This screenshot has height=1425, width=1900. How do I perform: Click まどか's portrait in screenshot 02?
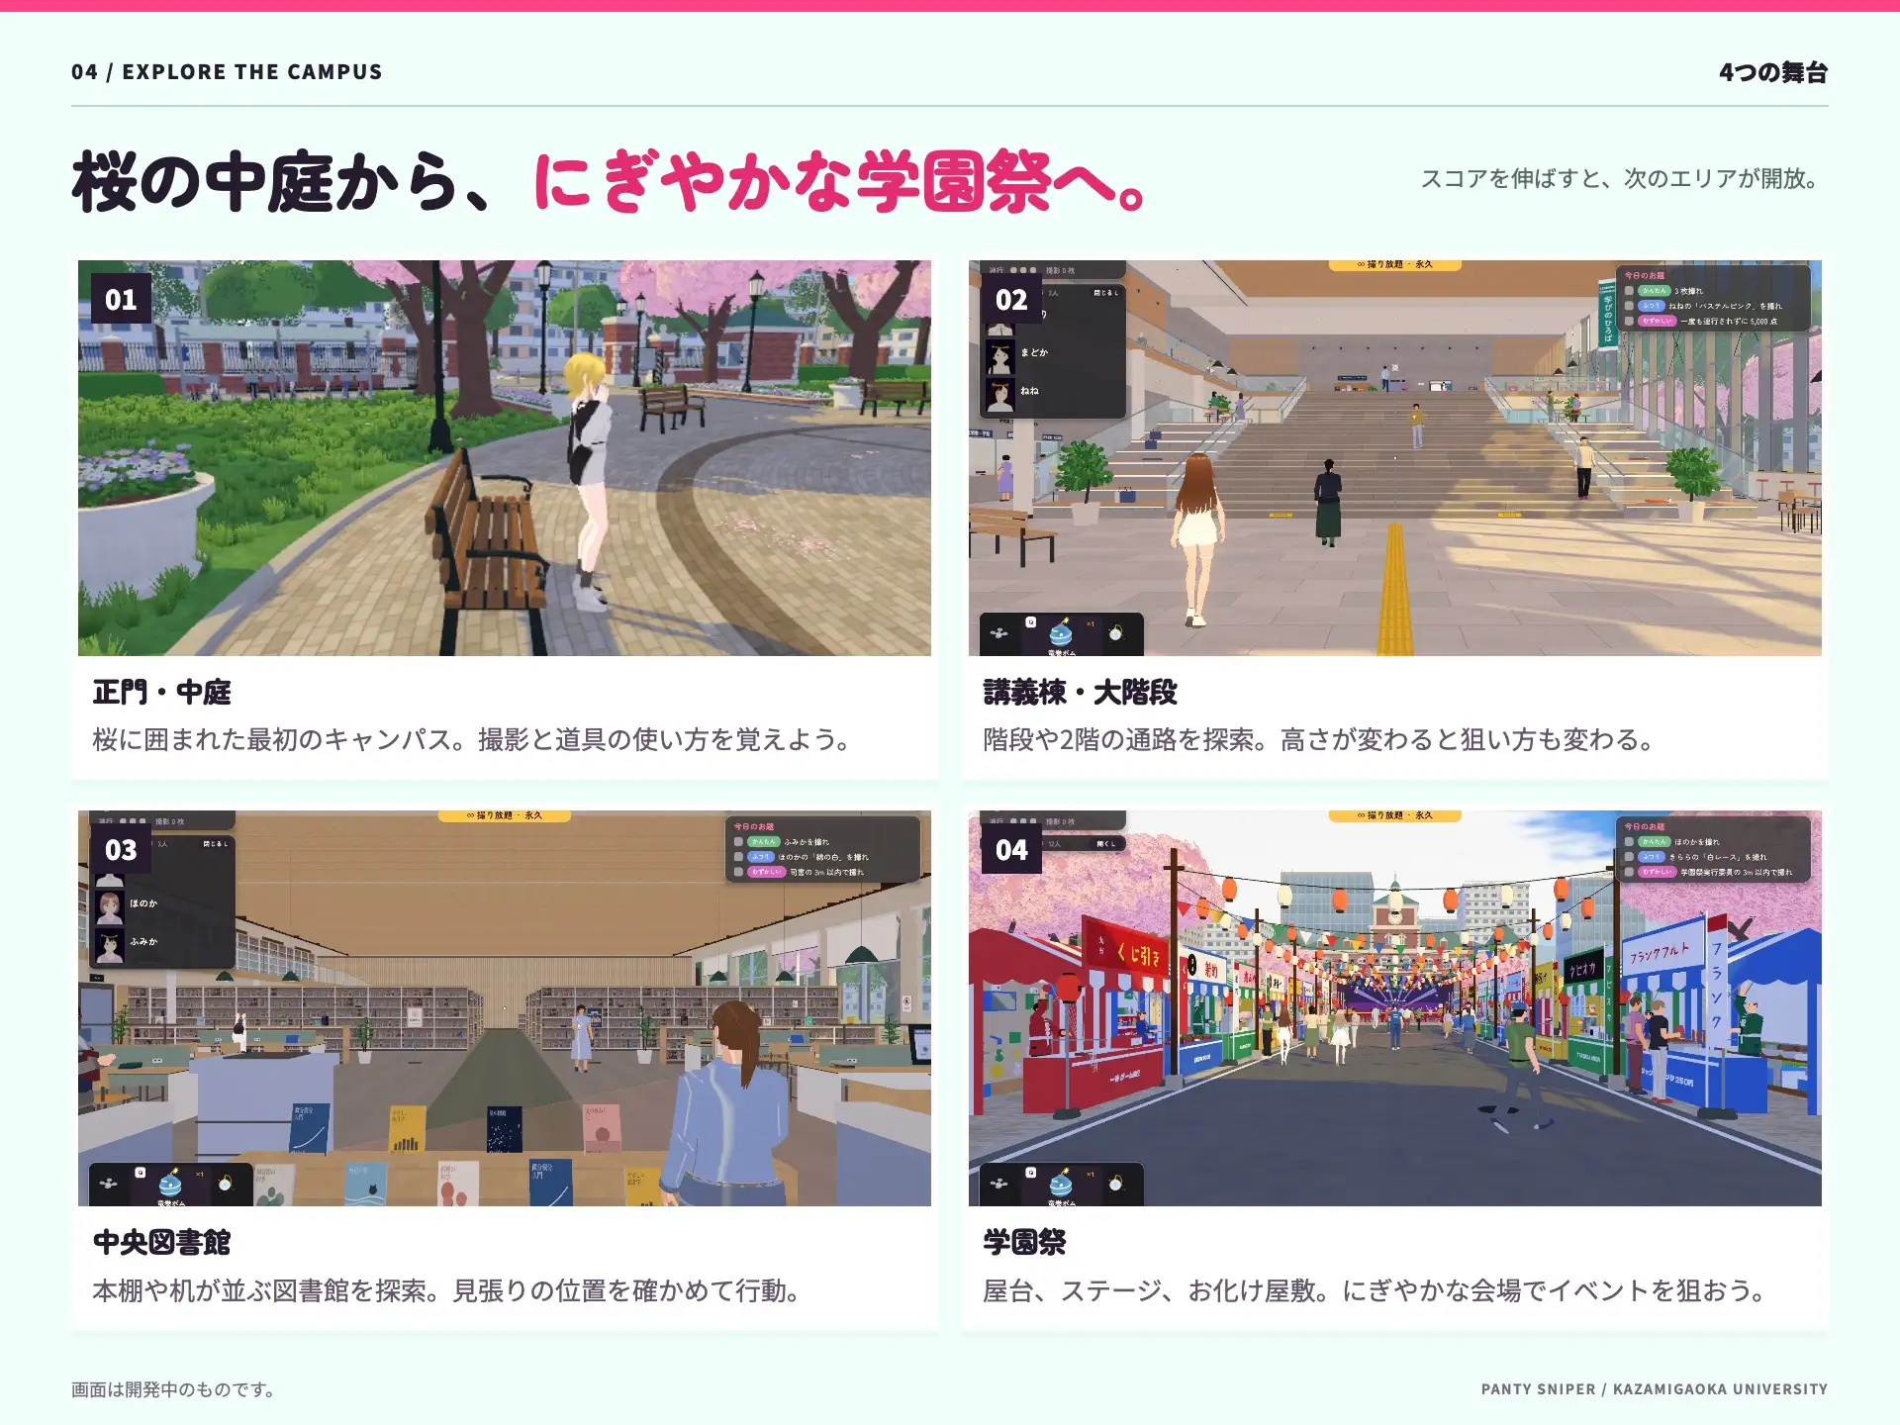(x=999, y=356)
